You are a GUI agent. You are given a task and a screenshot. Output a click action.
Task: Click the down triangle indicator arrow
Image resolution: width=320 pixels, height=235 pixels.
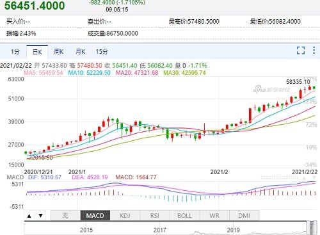pos(40,216)
